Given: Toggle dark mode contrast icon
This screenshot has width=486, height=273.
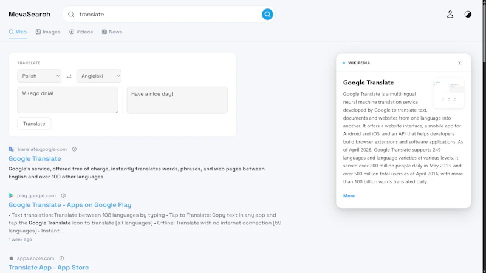Looking at the screenshot, I should 468,14.
